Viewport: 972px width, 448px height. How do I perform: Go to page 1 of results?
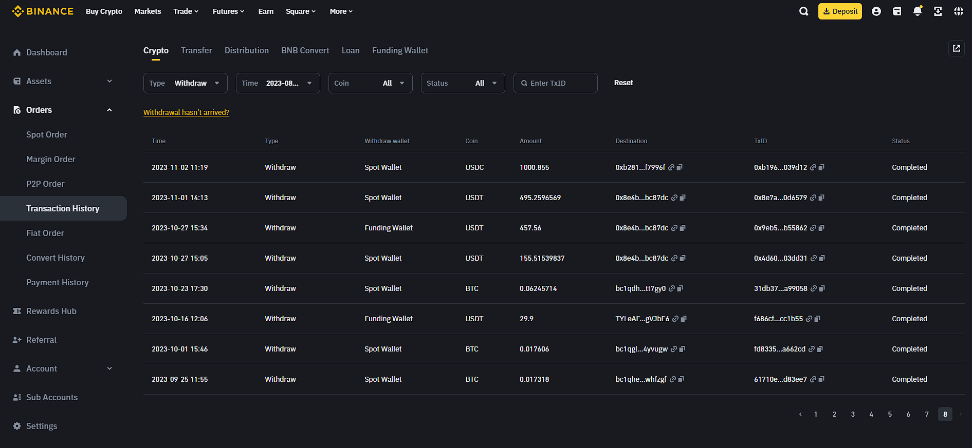click(x=816, y=414)
